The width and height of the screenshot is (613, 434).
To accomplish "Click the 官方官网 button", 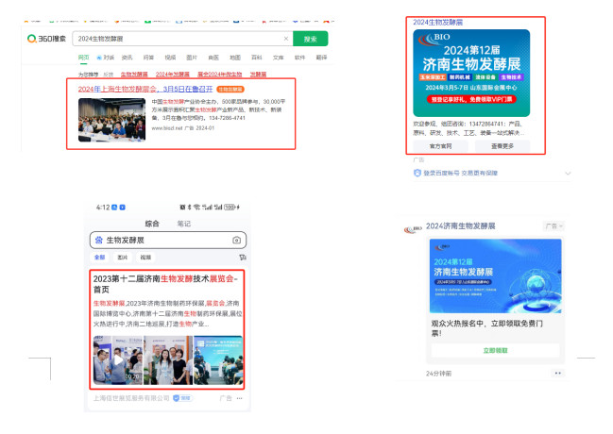I will click(x=440, y=146).
